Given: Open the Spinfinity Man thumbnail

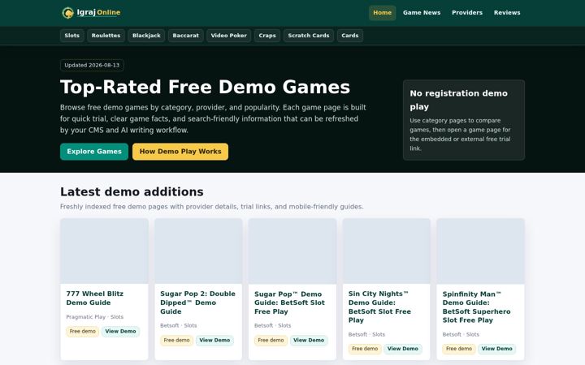Looking at the screenshot, I should coord(480,251).
